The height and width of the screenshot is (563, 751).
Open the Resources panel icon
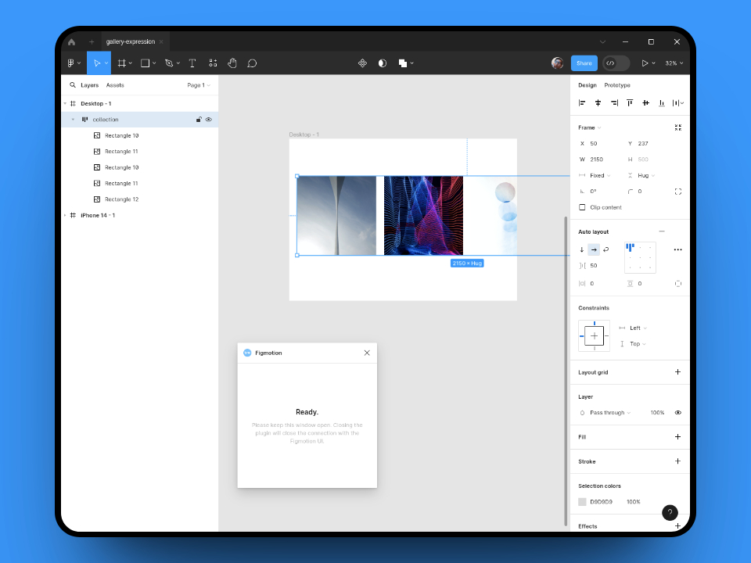(213, 63)
